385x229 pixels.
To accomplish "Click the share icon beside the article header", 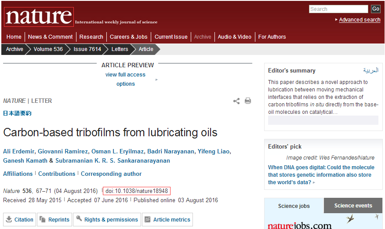I will (236, 101).
